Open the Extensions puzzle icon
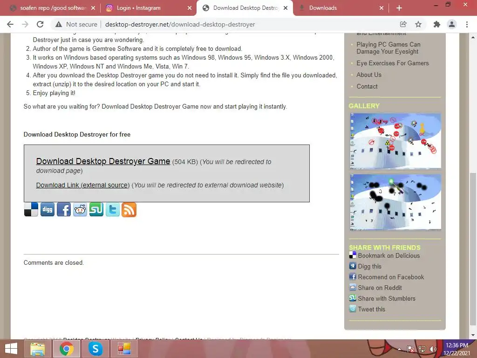477x358 pixels. coord(437,24)
